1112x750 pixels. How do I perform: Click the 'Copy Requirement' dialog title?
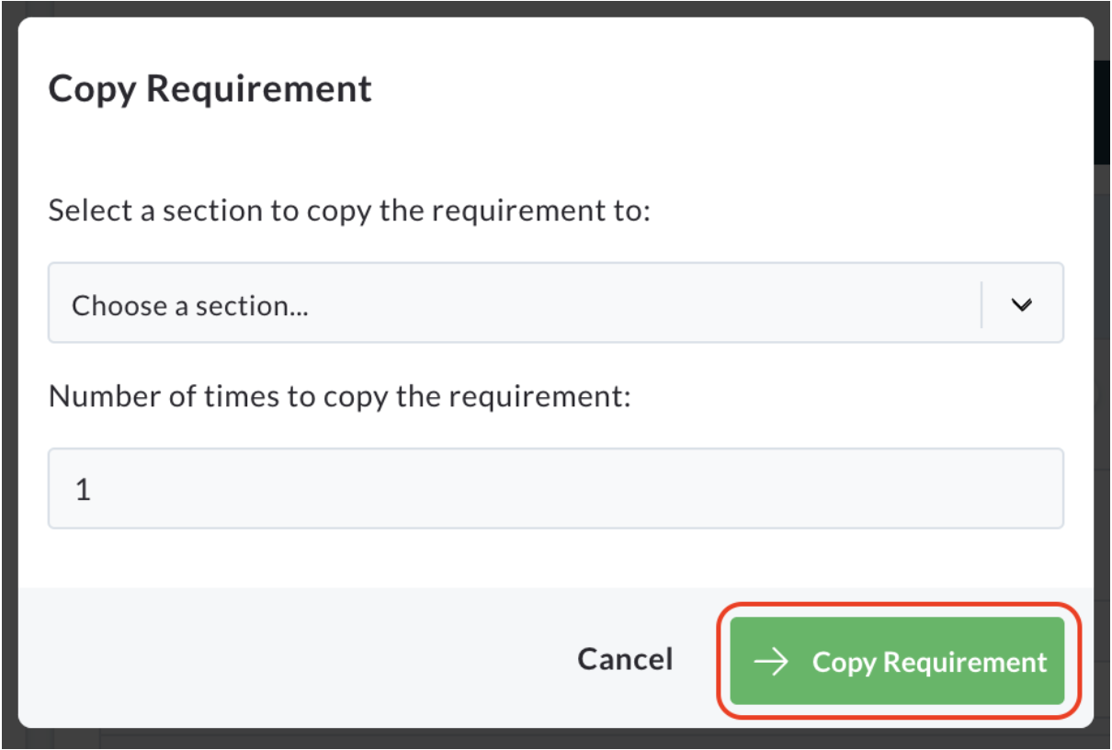tap(210, 89)
